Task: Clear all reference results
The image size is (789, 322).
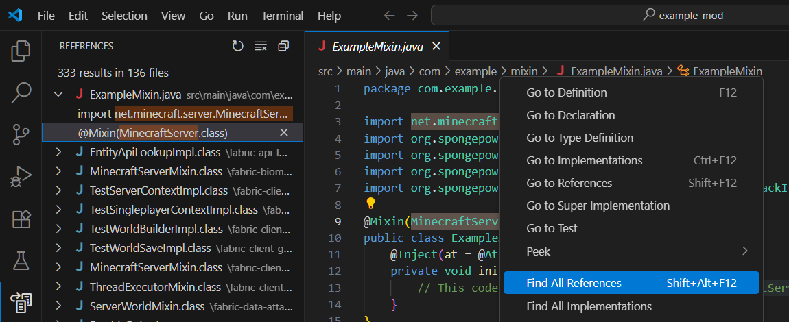Action: tap(260, 47)
